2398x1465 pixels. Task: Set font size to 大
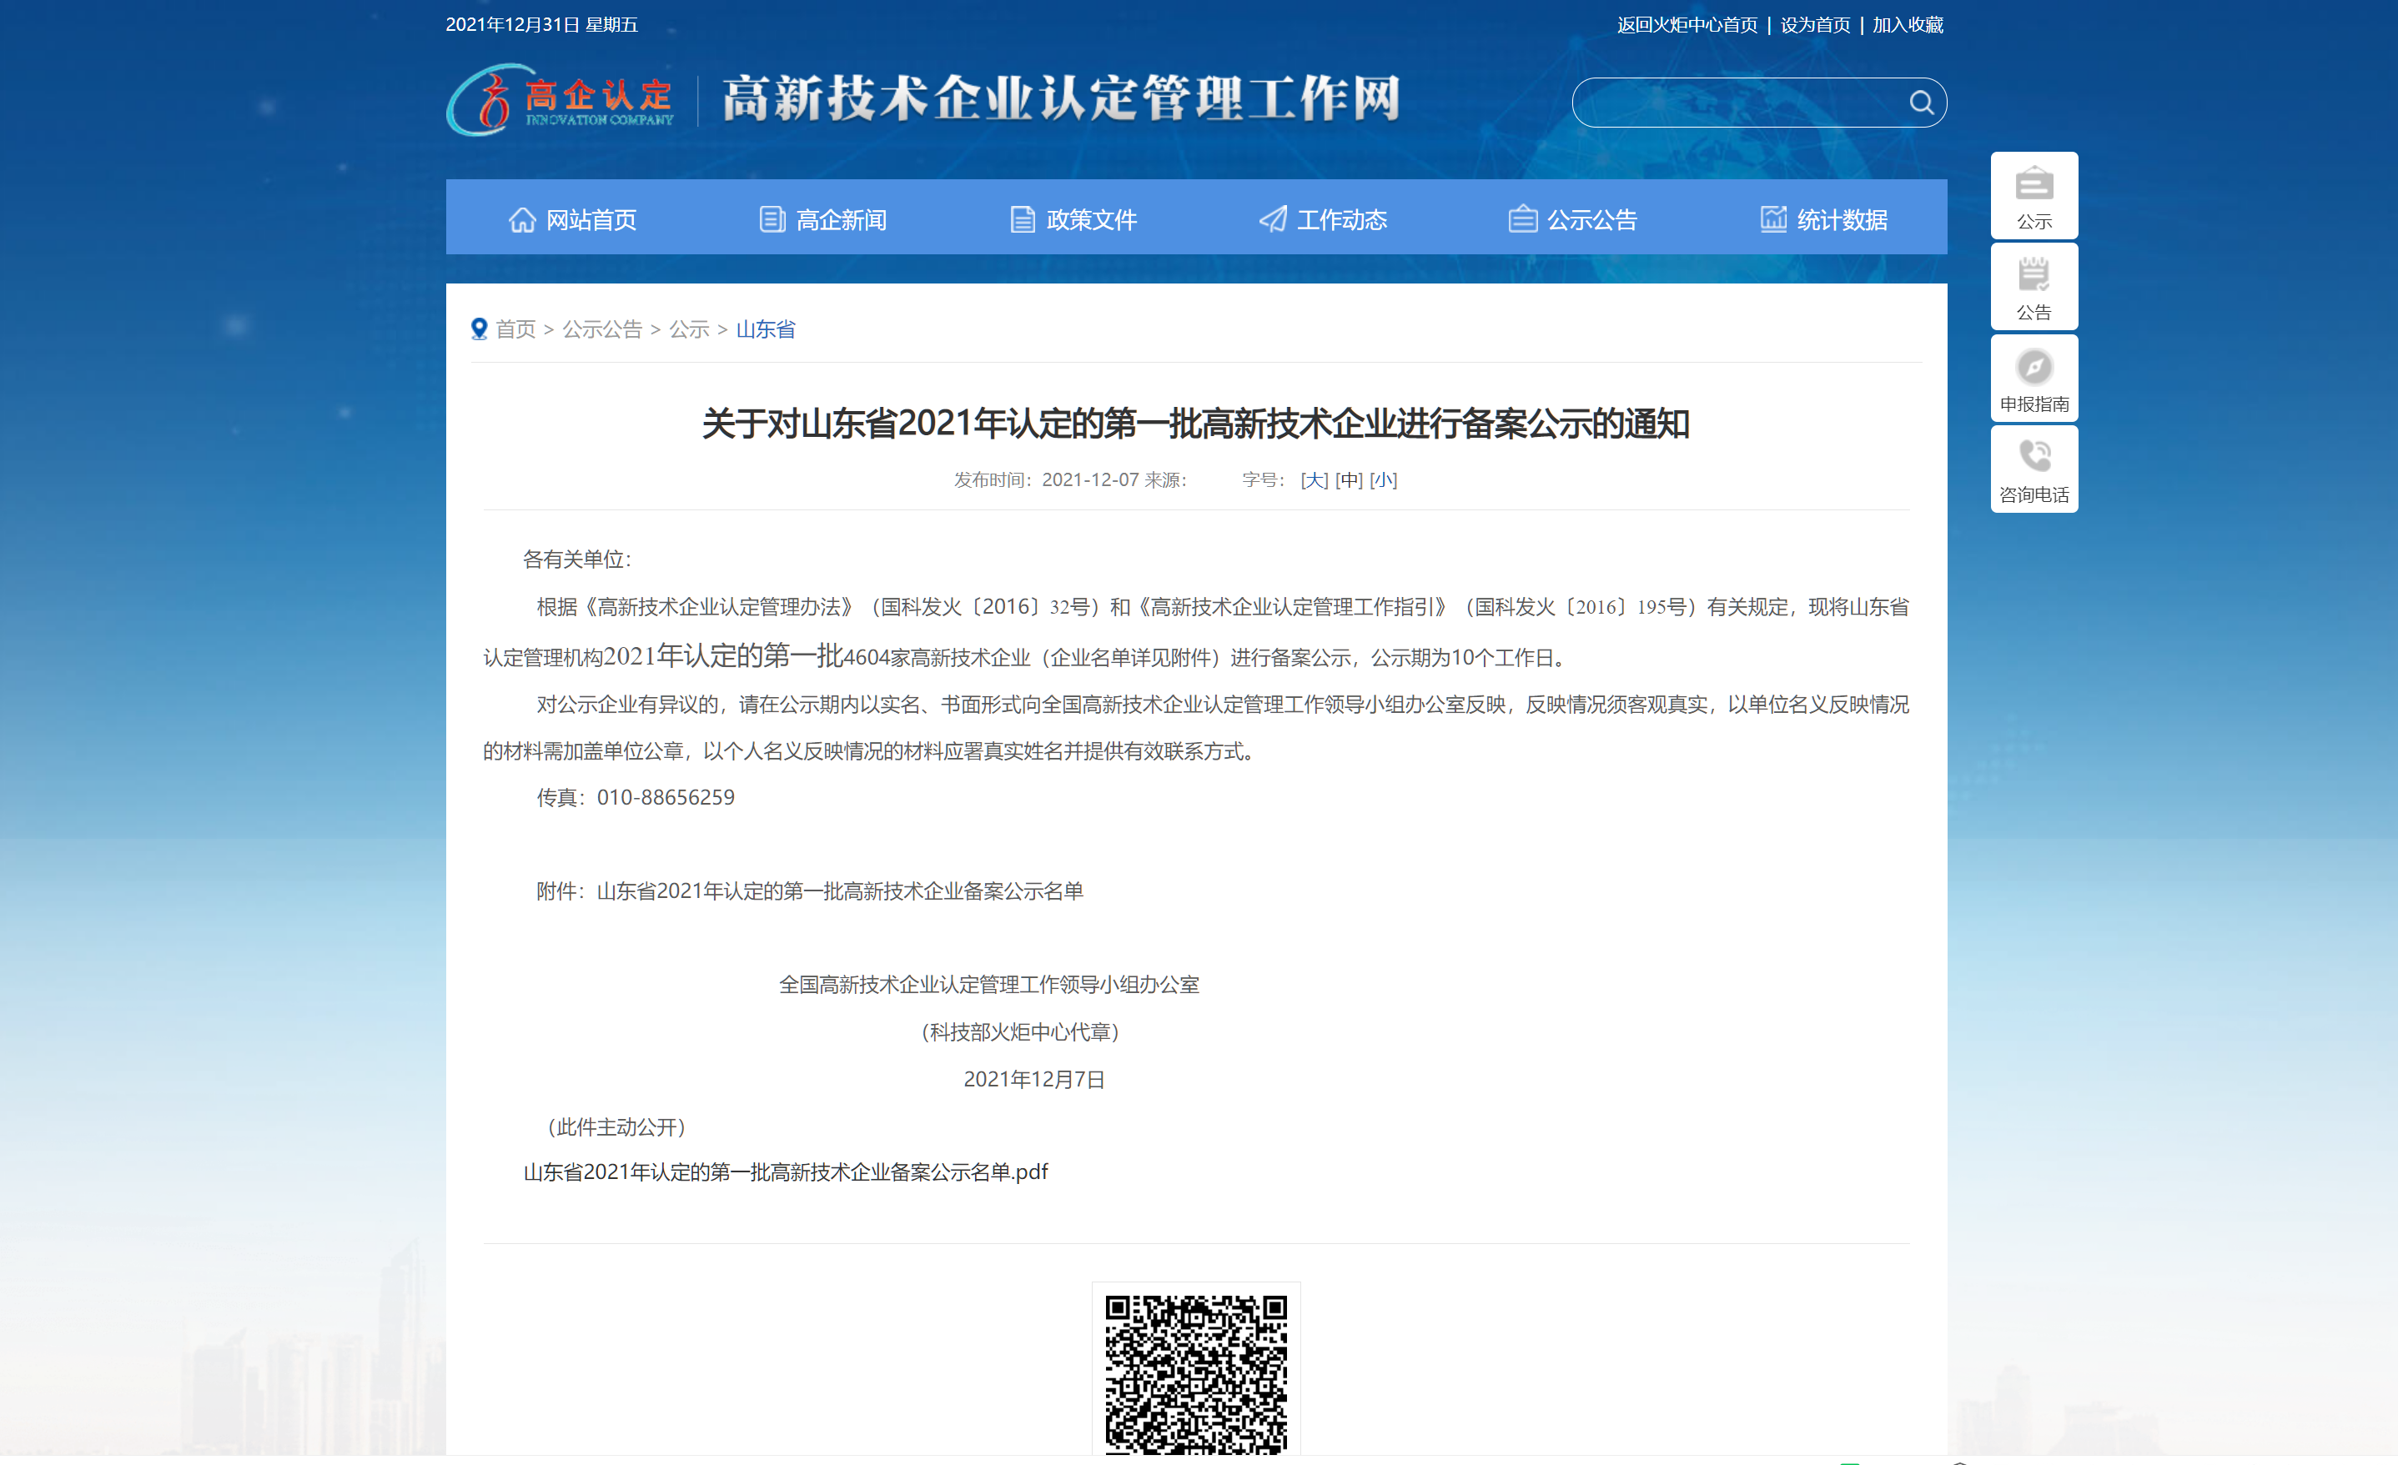[x=1314, y=479]
